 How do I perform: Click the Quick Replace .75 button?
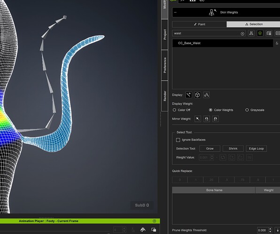pos(242,180)
